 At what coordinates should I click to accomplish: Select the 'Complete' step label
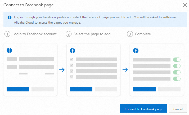[143, 34]
